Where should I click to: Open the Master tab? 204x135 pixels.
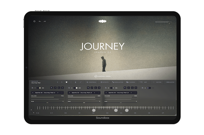point(170,82)
